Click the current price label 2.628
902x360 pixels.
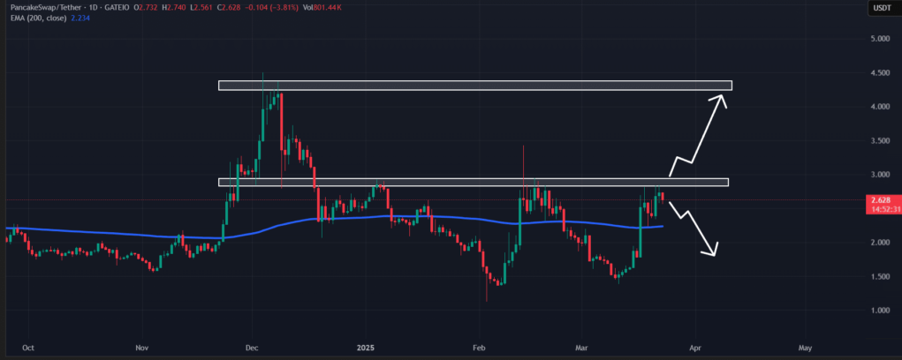point(882,200)
